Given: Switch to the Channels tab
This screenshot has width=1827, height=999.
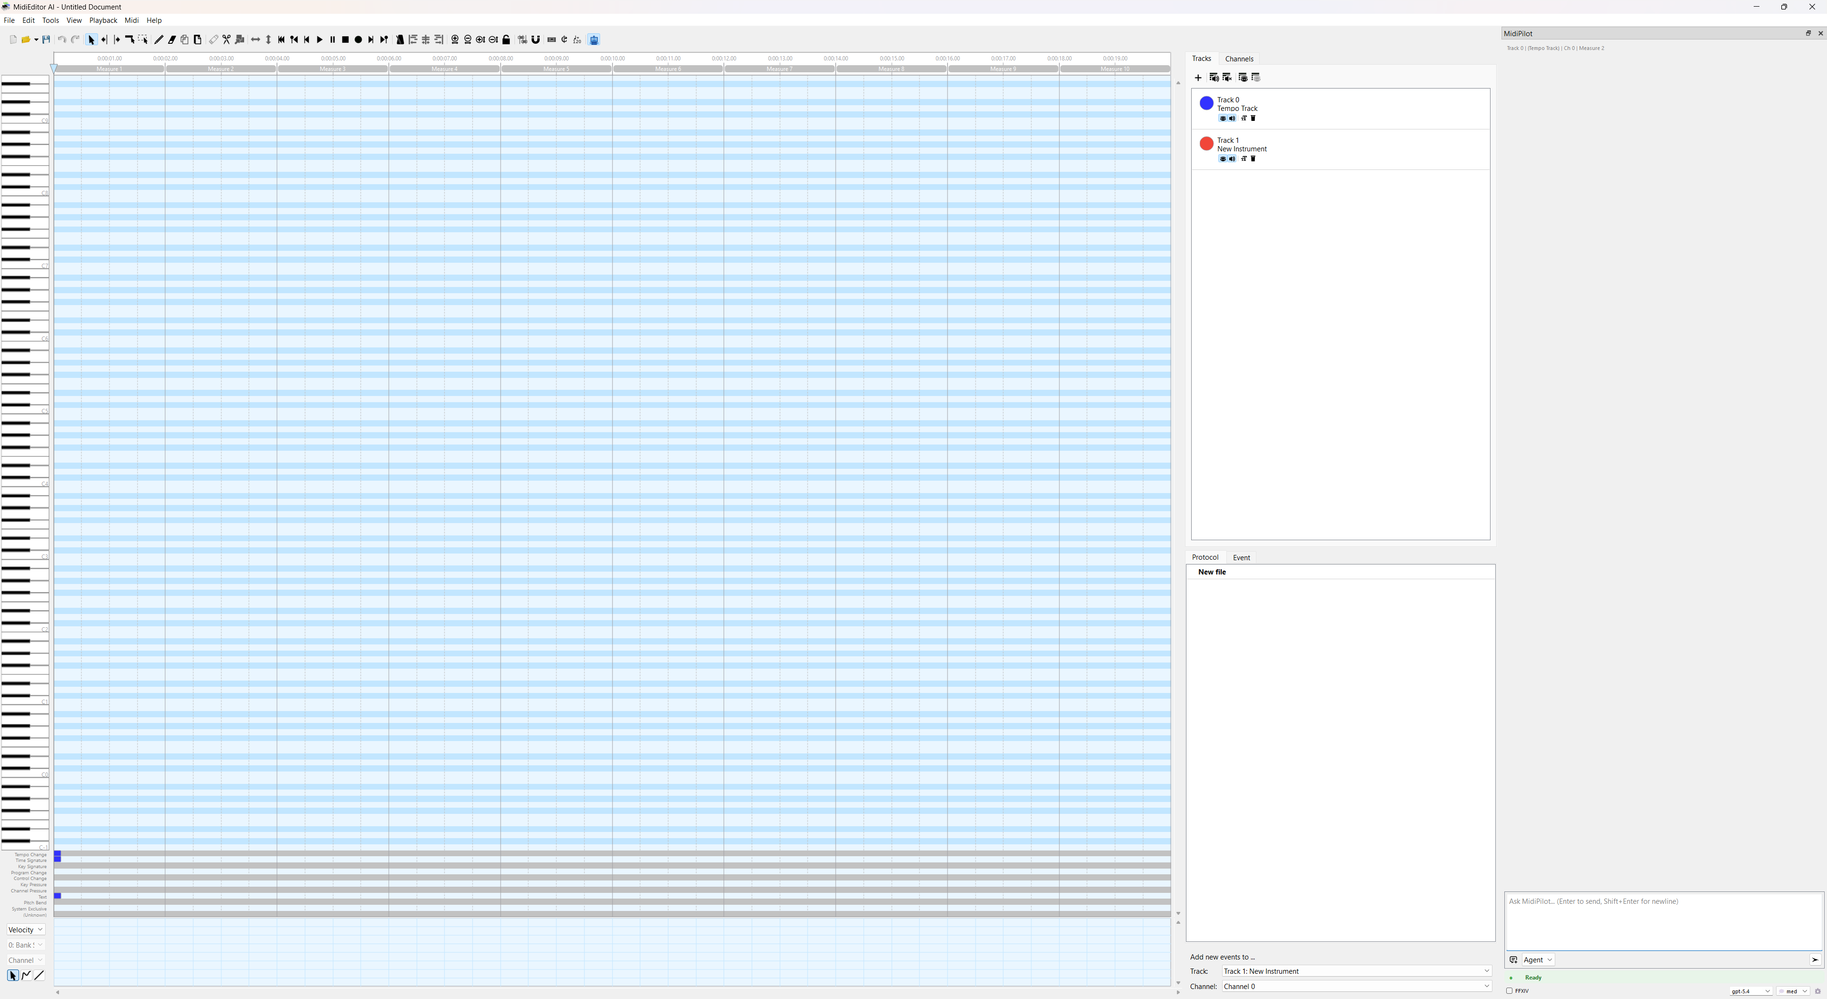Looking at the screenshot, I should [x=1239, y=59].
